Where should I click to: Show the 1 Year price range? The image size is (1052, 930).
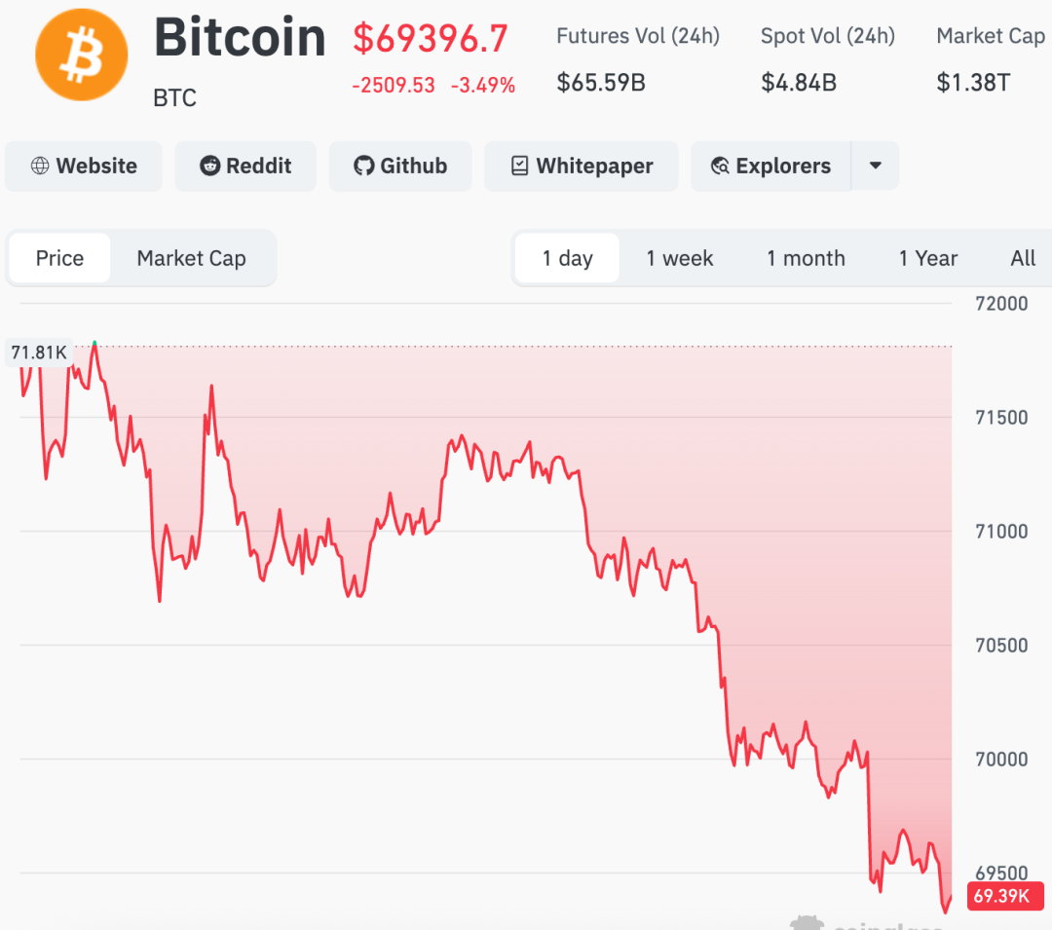tap(927, 258)
